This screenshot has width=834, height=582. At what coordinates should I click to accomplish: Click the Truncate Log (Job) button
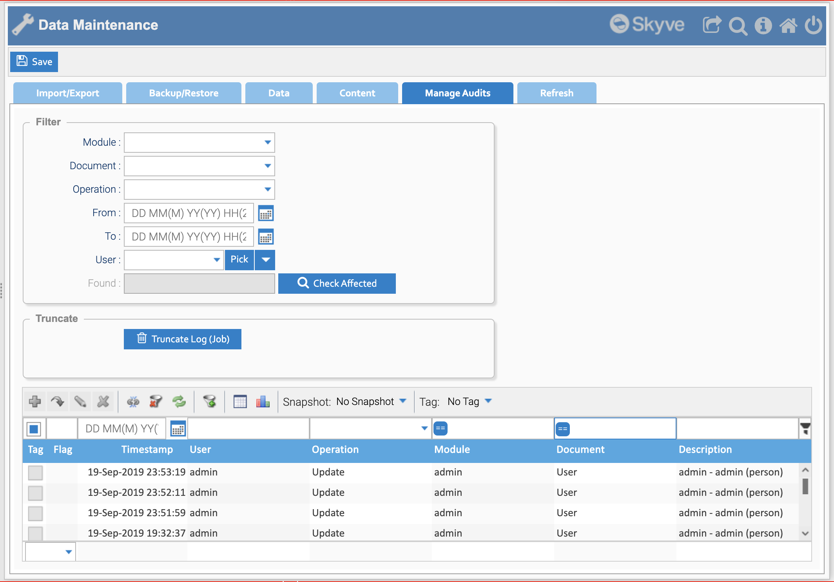tap(183, 339)
